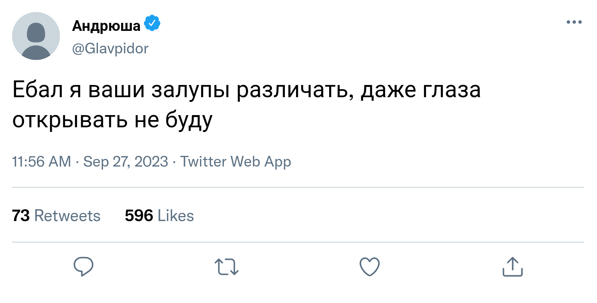Open the Андрюша display name profile
This screenshot has height=303, width=597.
click(x=106, y=26)
